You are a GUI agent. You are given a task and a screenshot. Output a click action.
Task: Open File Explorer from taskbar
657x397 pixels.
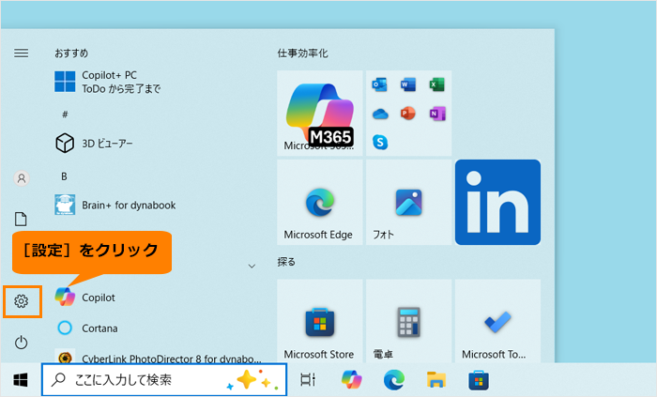[436, 380]
